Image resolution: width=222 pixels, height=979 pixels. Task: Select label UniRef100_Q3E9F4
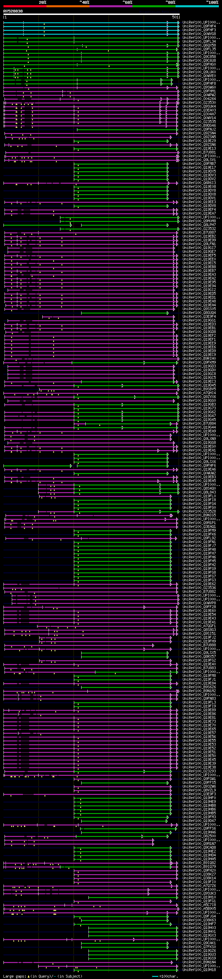(199, 317)
